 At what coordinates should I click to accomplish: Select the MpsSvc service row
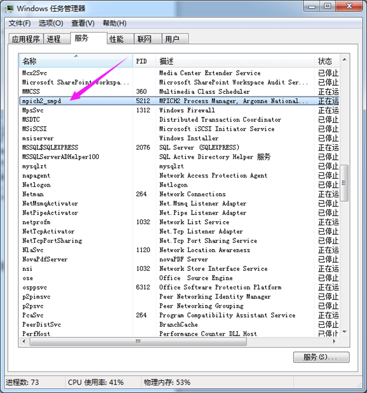coord(179,110)
